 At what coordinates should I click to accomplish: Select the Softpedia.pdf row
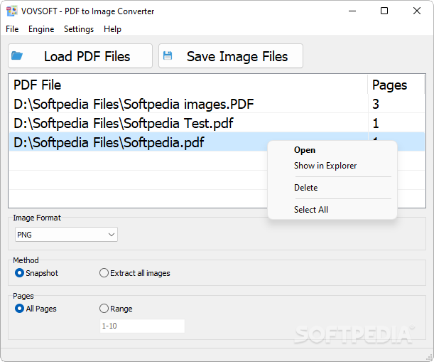(217, 142)
